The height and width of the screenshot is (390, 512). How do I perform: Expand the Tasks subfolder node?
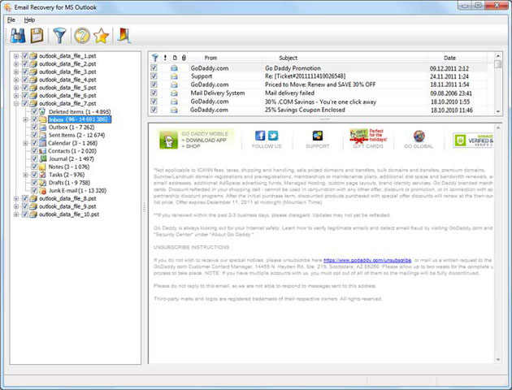point(25,175)
